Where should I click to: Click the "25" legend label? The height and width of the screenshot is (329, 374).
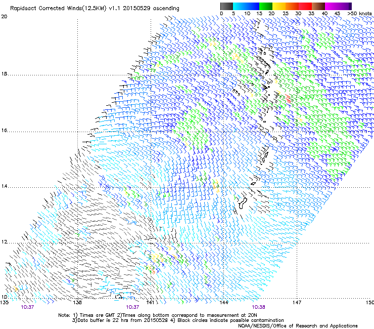(x=286, y=14)
